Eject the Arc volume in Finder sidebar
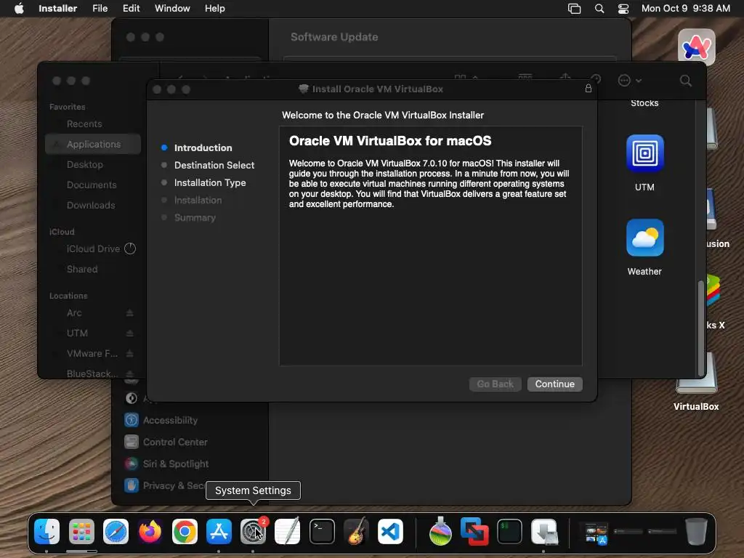This screenshot has width=744, height=558. [x=129, y=313]
